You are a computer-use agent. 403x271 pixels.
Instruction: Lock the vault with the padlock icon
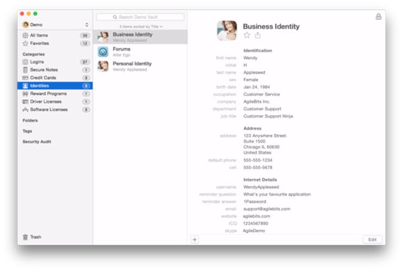(x=378, y=17)
